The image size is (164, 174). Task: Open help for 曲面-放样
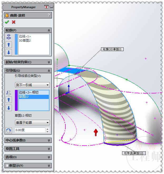click(49, 15)
